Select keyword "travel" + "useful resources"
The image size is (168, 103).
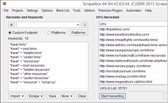29,78
